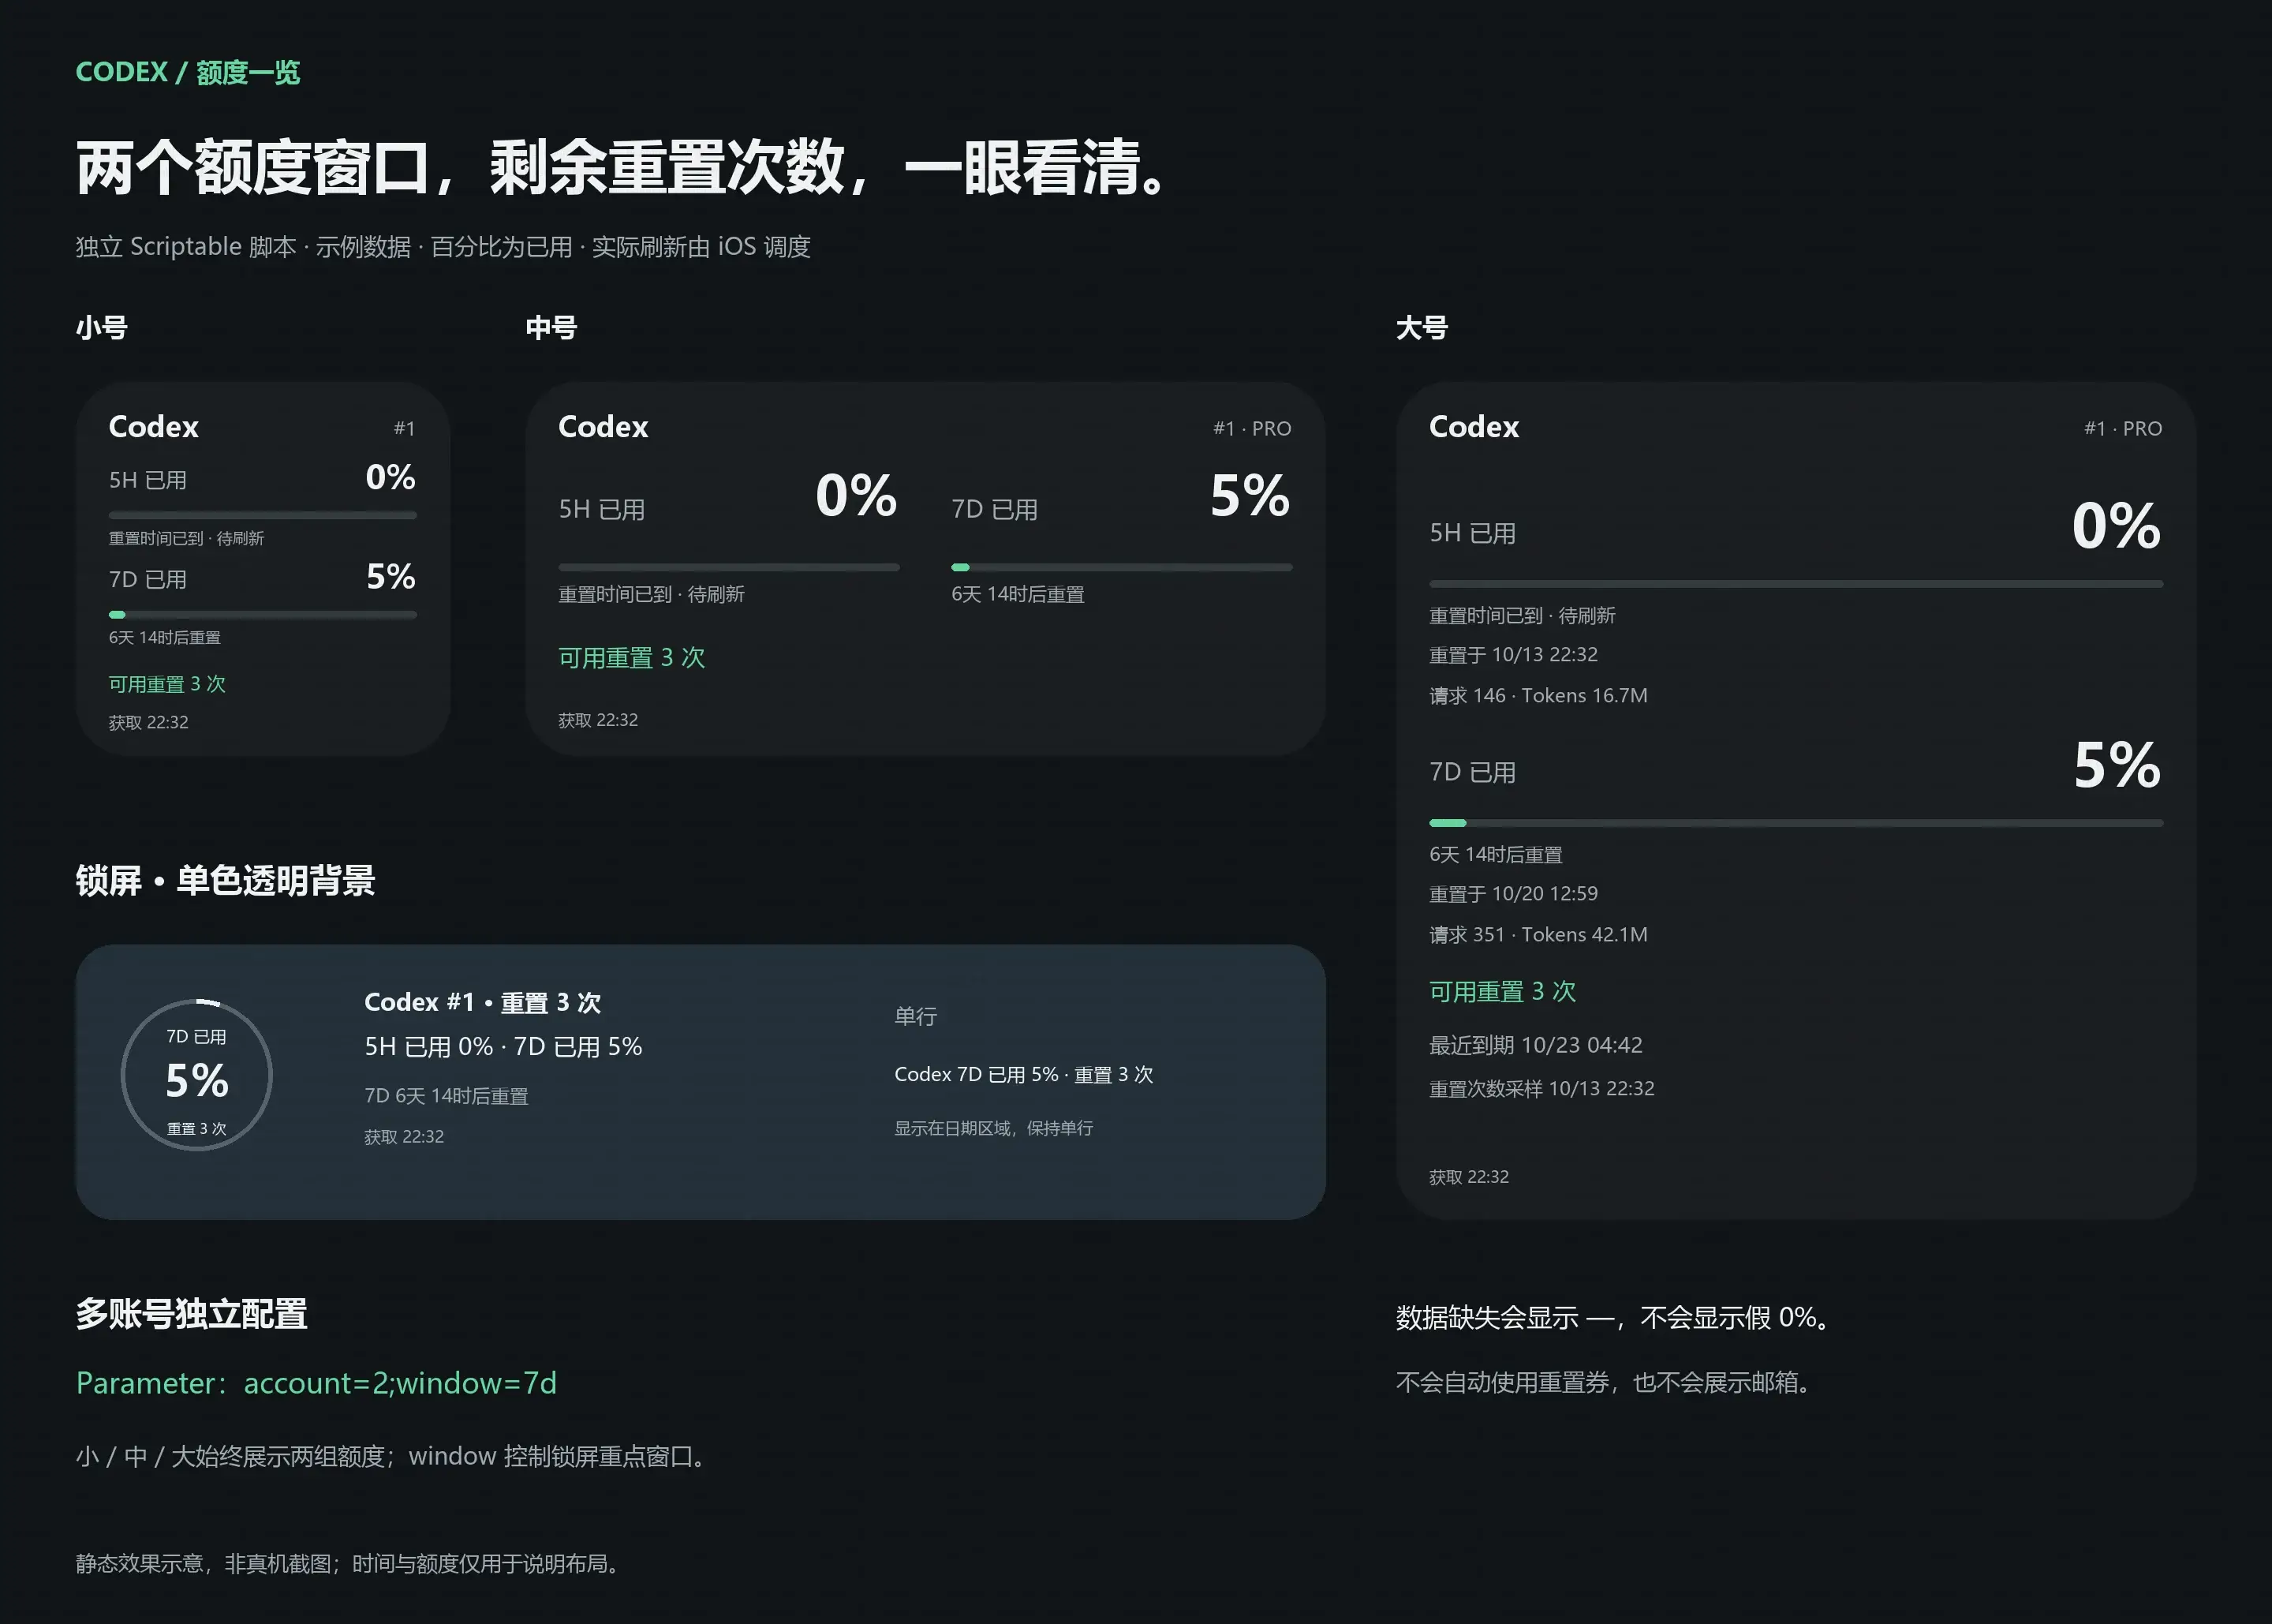This screenshot has width=2272, height=1624.
Task: Click 'Codex #1 · 重置 3 次' lock screen title
Action: coord(483,1002)
